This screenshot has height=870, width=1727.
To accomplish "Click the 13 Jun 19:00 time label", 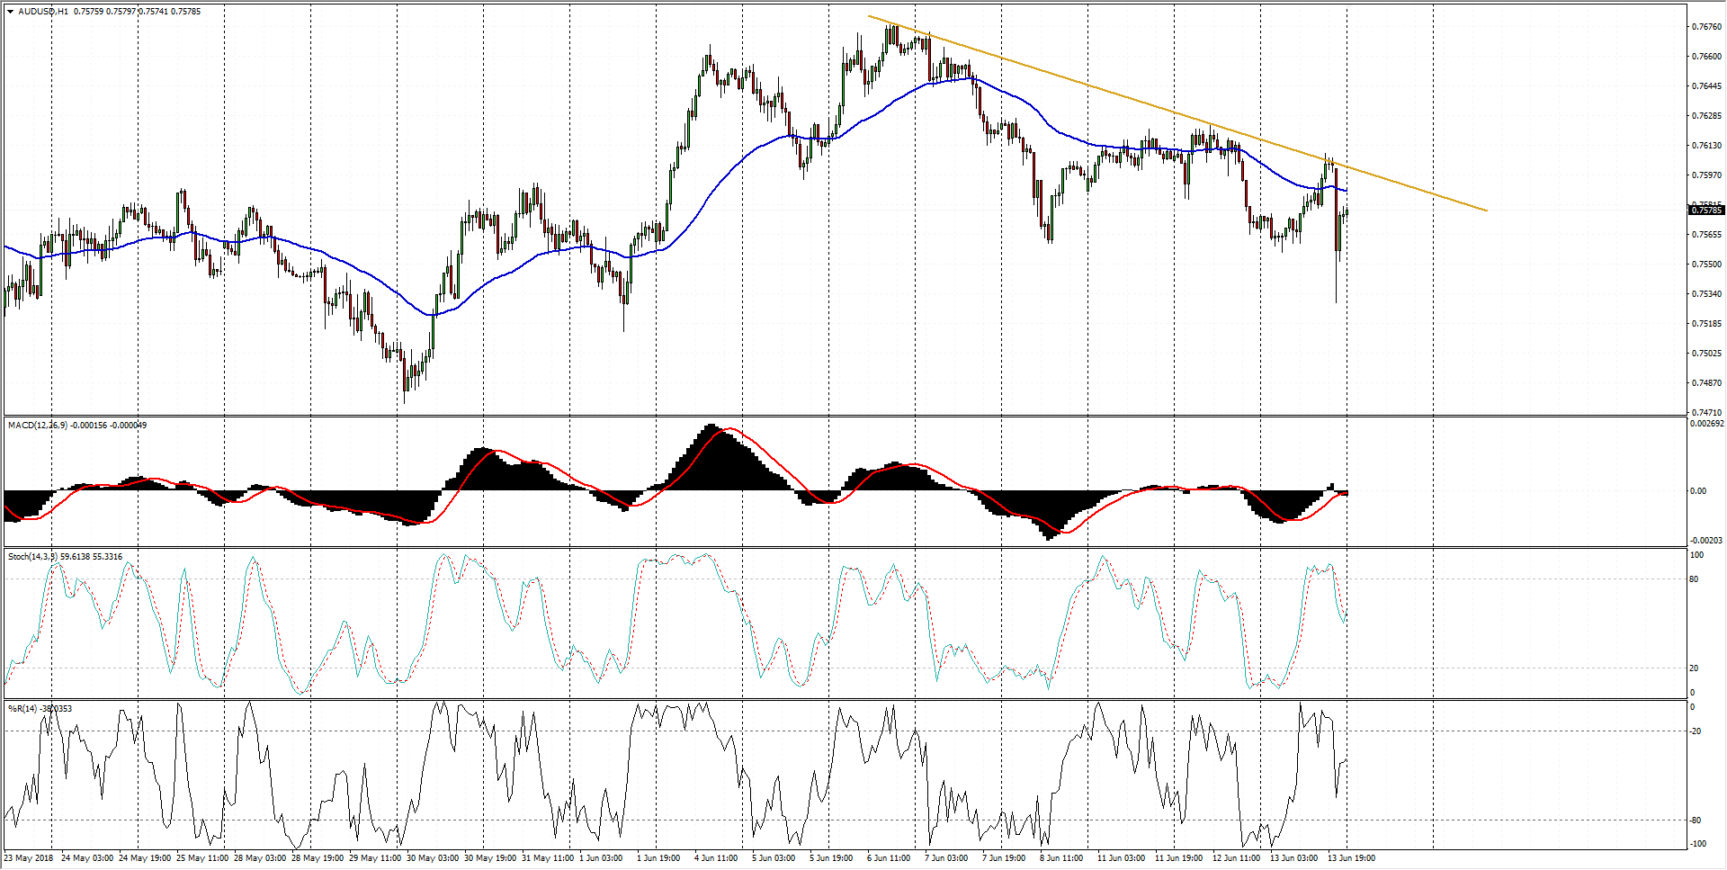I will (1351, 858).
